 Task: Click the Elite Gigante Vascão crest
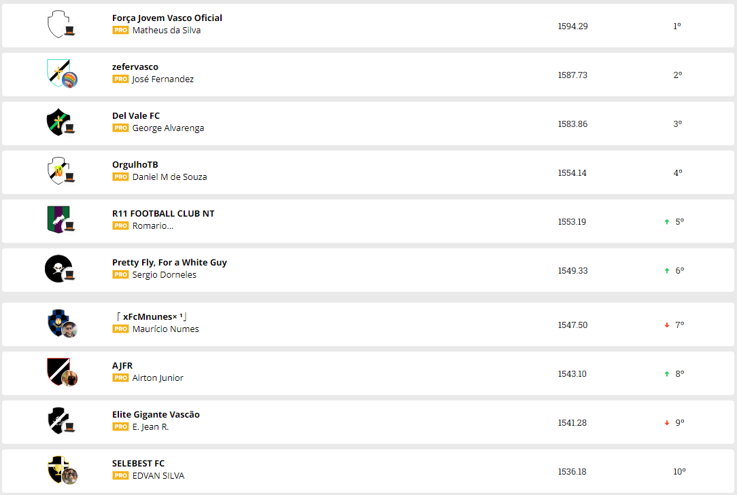(x=57, y=420)
